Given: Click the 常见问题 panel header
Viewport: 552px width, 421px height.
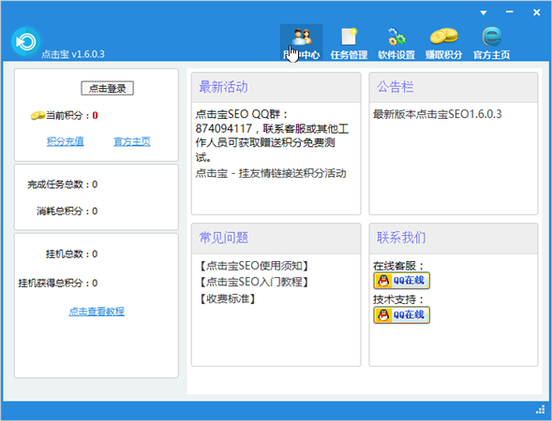Looking at the screenshot, I should (276, 239).
